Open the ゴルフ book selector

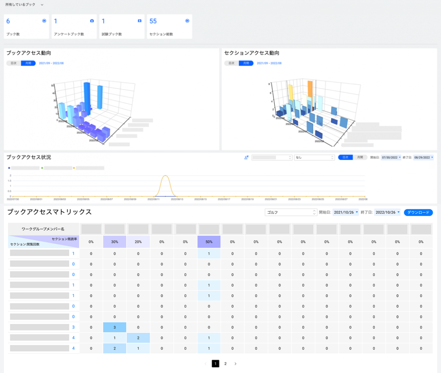291,212
